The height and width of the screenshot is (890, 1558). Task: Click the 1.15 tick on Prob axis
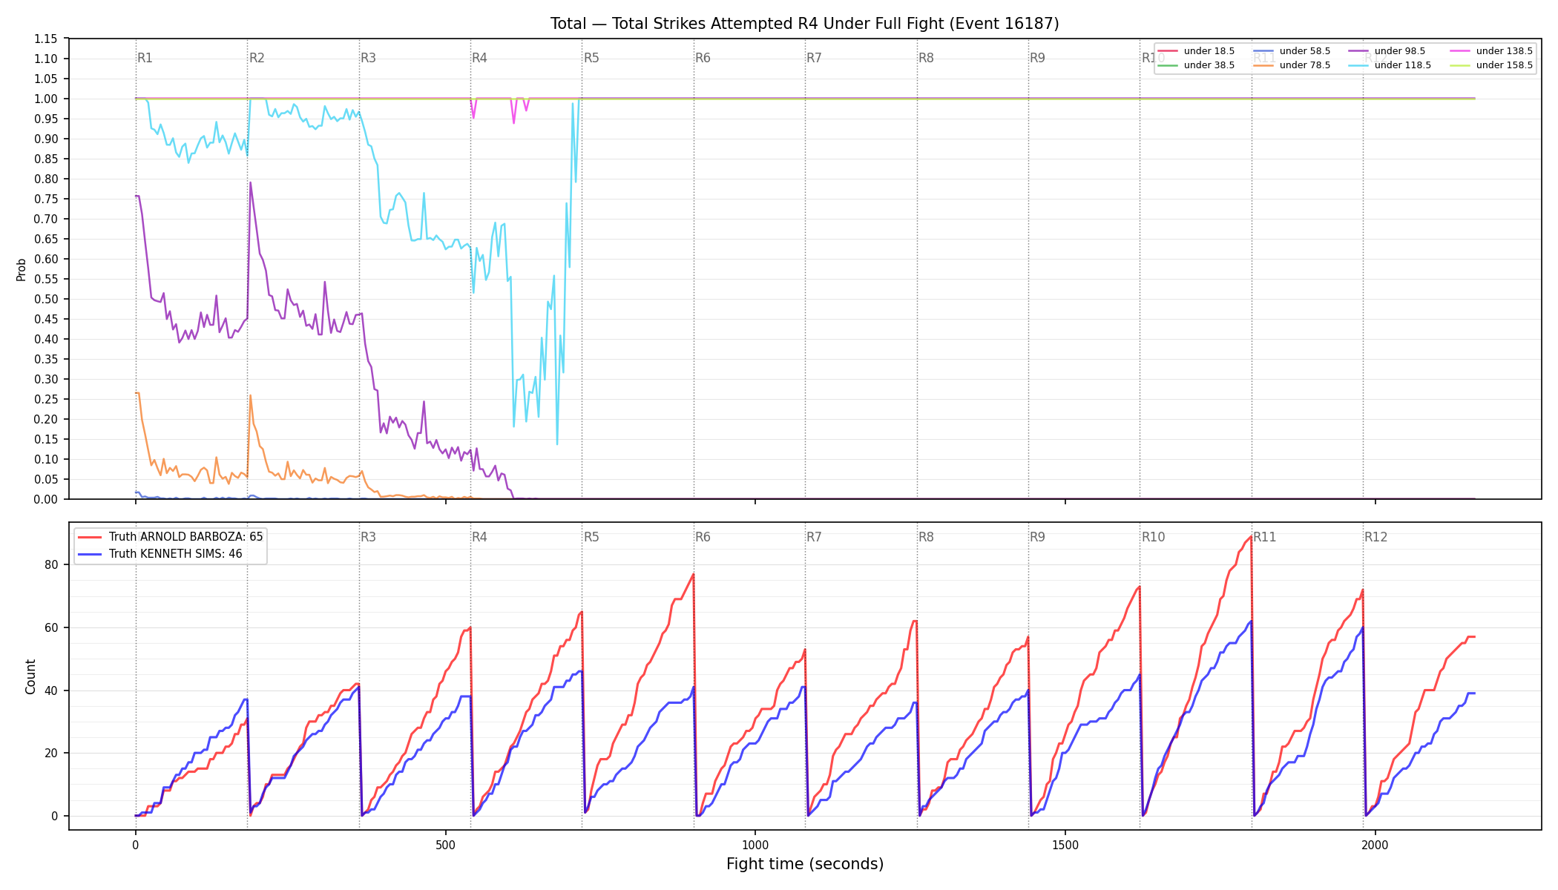pyautogui.click(x=46, y=39)
